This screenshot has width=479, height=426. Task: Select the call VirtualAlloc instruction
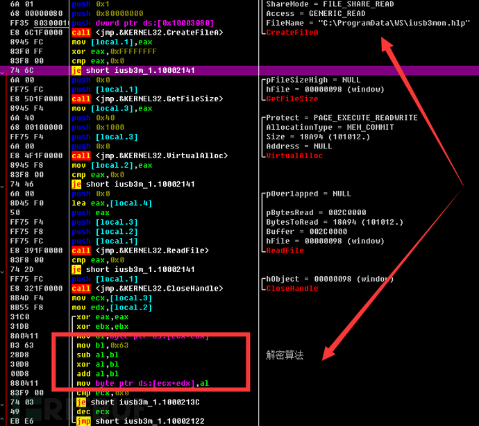(150, 155)
